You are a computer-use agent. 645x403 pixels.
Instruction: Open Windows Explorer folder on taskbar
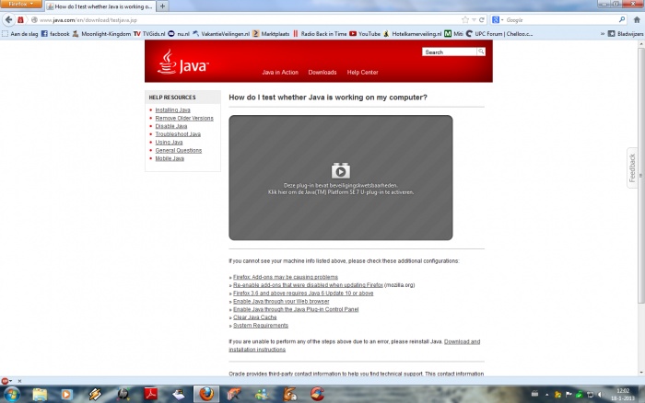[40, 395]
